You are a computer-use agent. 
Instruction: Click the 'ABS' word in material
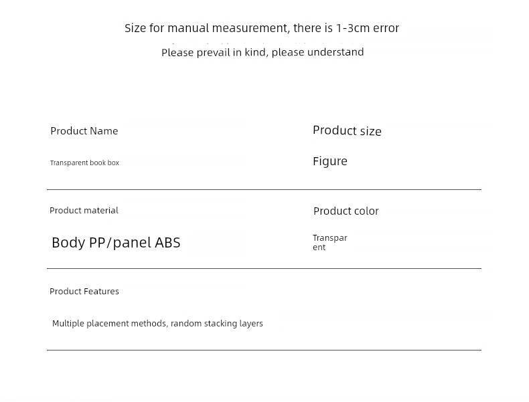click(x=167, y=243)
